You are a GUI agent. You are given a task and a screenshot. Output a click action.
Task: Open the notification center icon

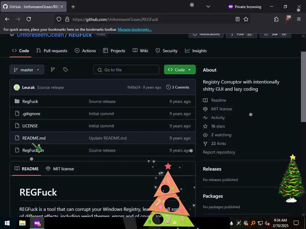click(296, 223)
